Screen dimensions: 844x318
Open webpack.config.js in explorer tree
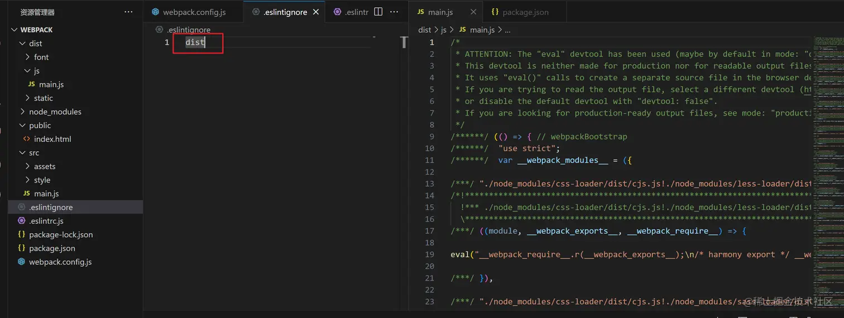pos(75,262)
